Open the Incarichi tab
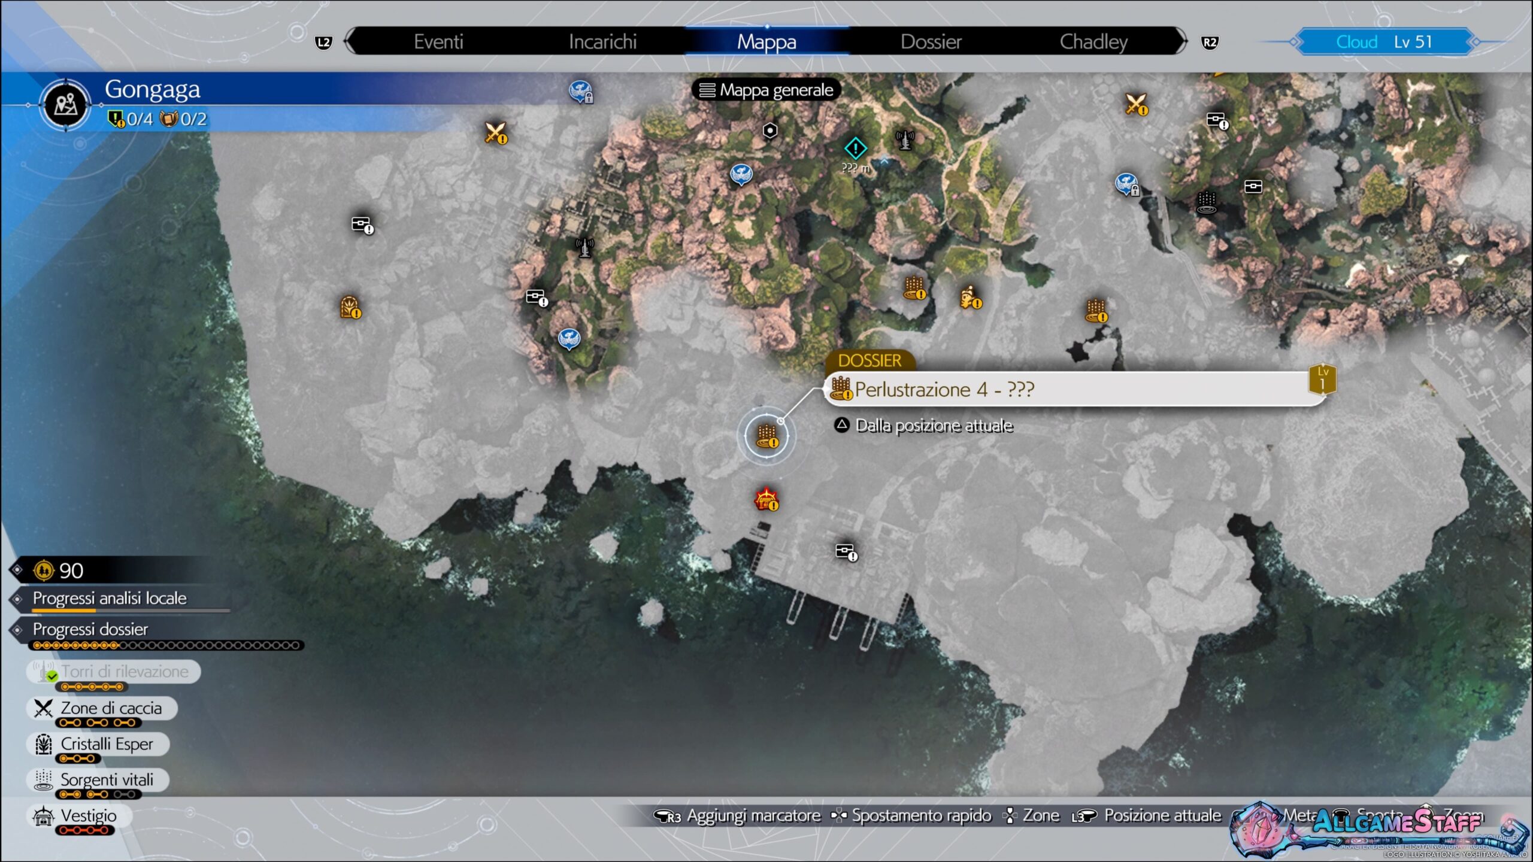 pyautogui.click(x=602, y=42)
